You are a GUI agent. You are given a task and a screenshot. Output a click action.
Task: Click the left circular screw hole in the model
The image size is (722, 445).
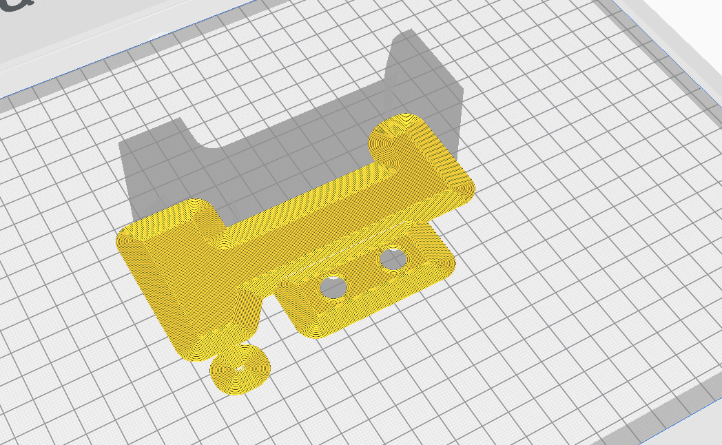pos(334,287)
